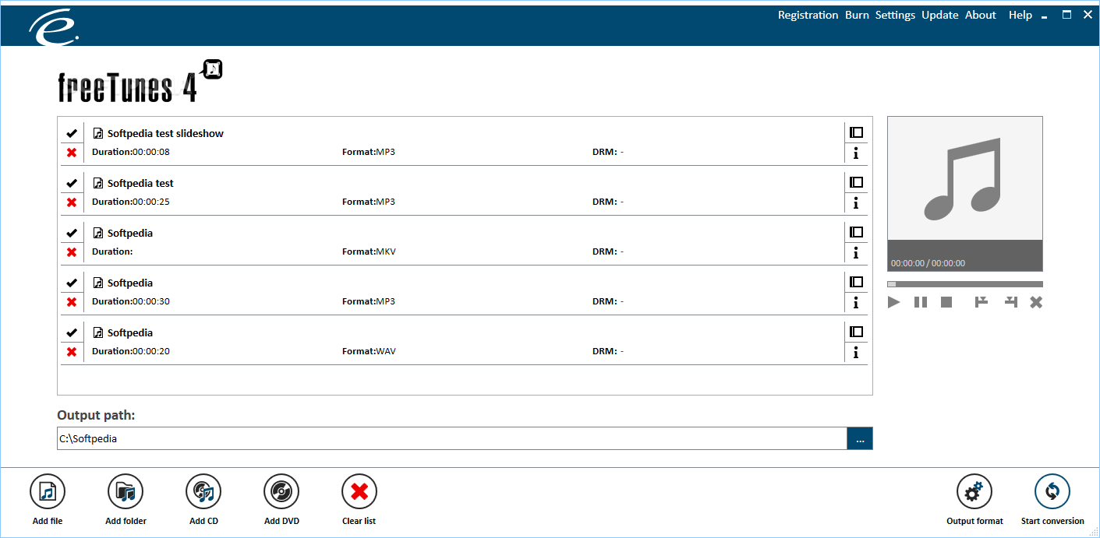Select the Softpedia test title
Image resolution: width=1100 pixels, height=538 pixels.
coord(140,183)
